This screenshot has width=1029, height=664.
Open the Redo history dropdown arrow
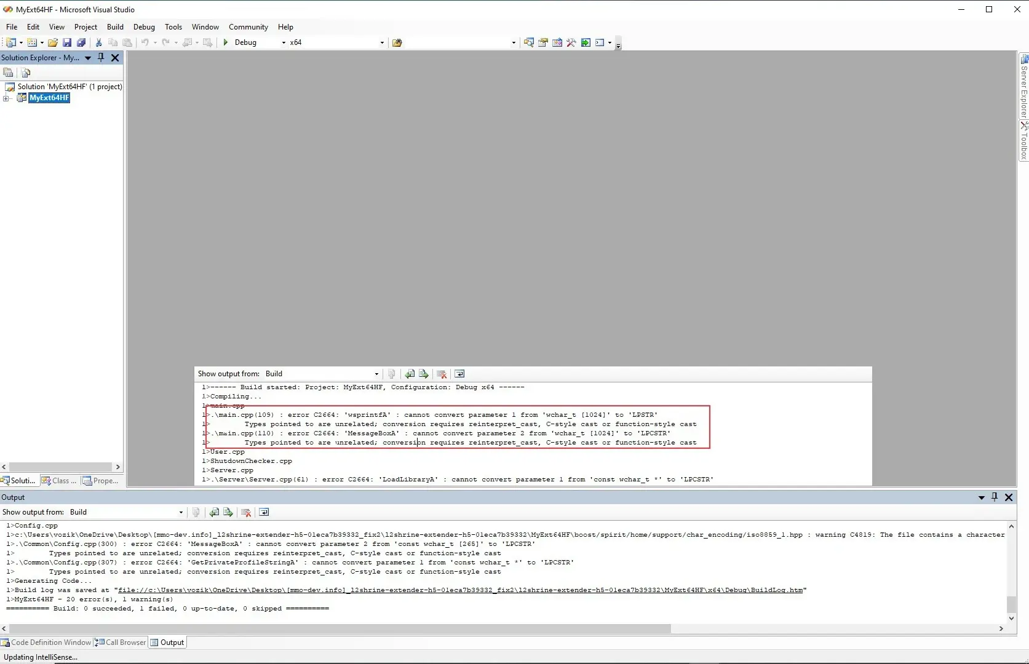[x=176, y=42]
